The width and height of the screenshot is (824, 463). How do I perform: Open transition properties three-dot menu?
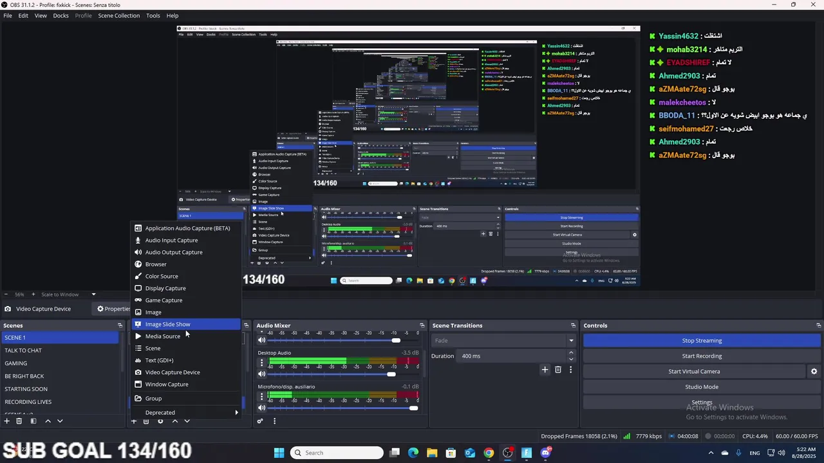[570, 370]
